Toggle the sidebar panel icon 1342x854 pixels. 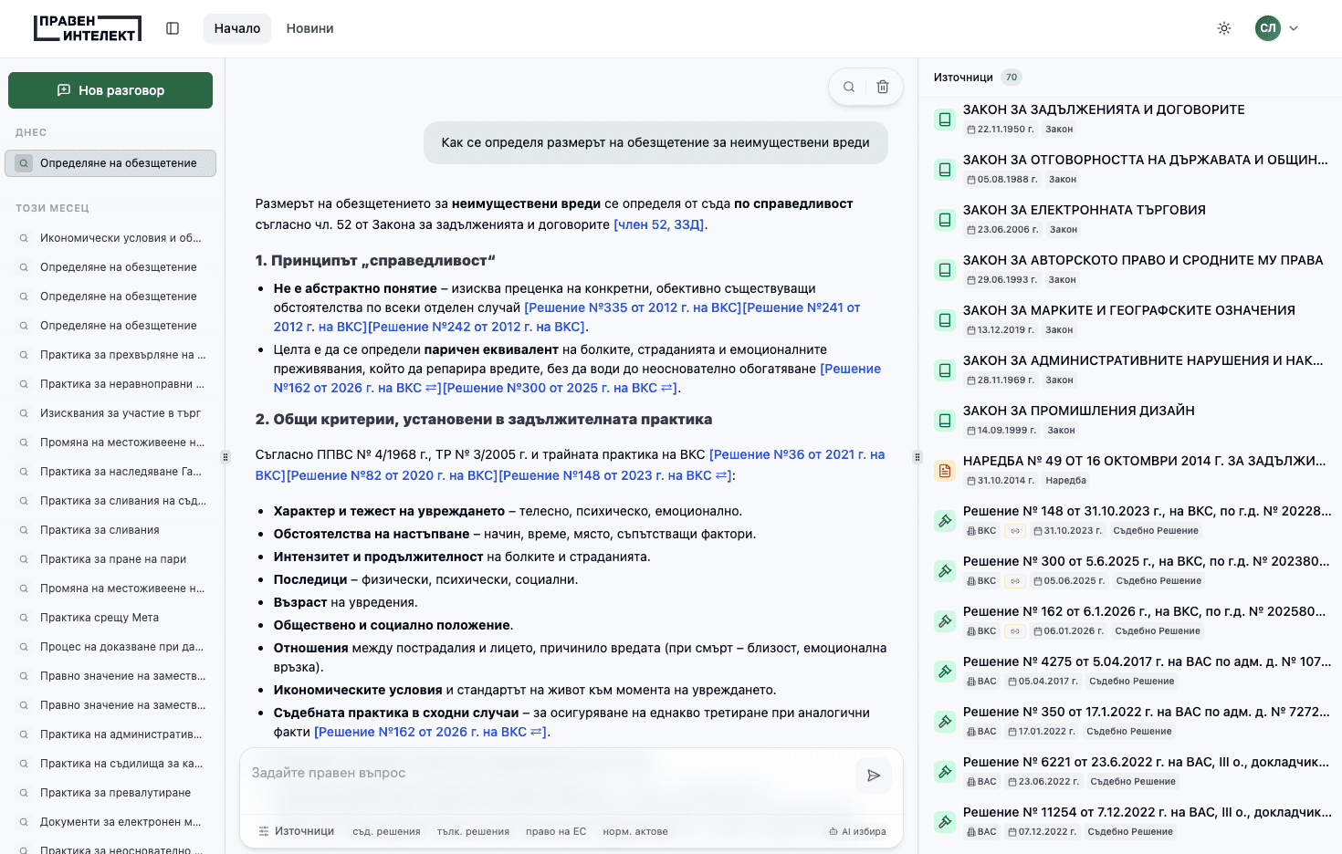pos(173,28)
